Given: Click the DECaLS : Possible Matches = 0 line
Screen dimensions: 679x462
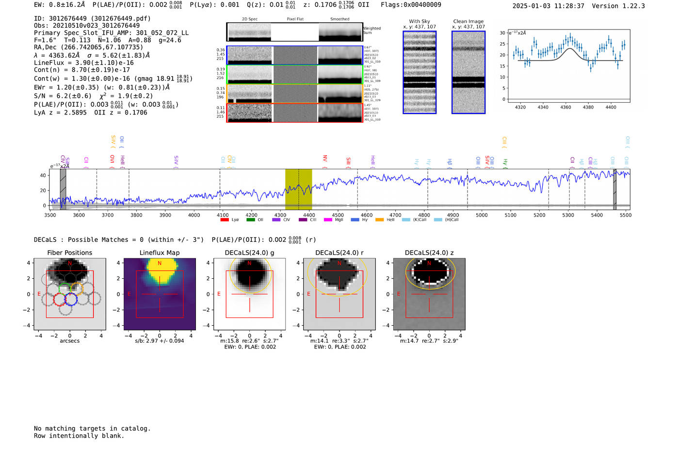Looking at the screenshot, I should [119, 239].
